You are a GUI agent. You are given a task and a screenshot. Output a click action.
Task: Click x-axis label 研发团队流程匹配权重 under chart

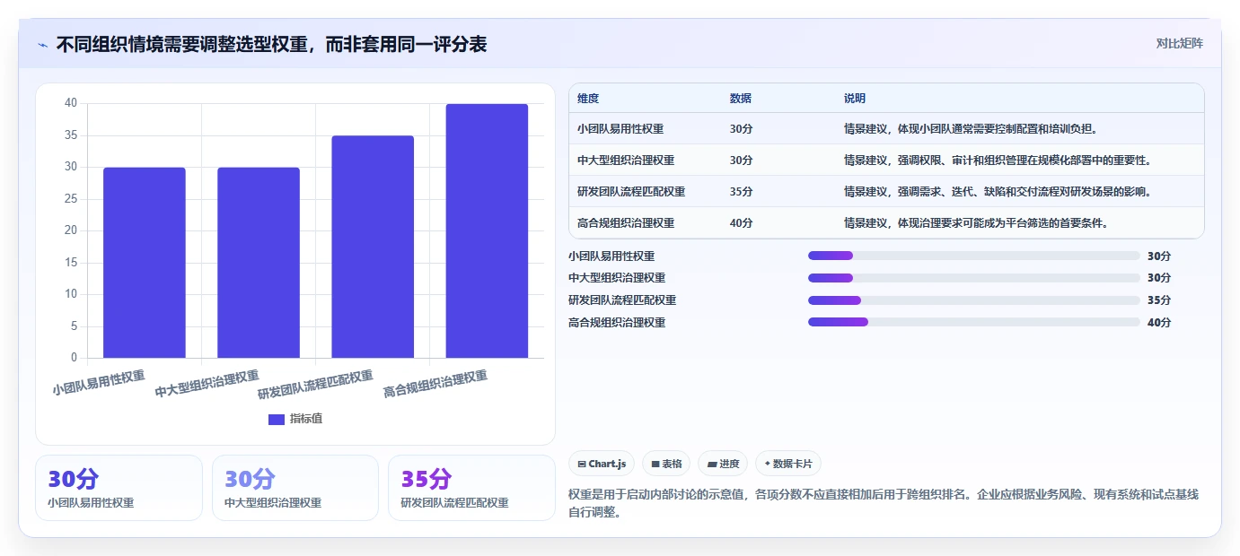pyautogui.click(x=316, y=385)
